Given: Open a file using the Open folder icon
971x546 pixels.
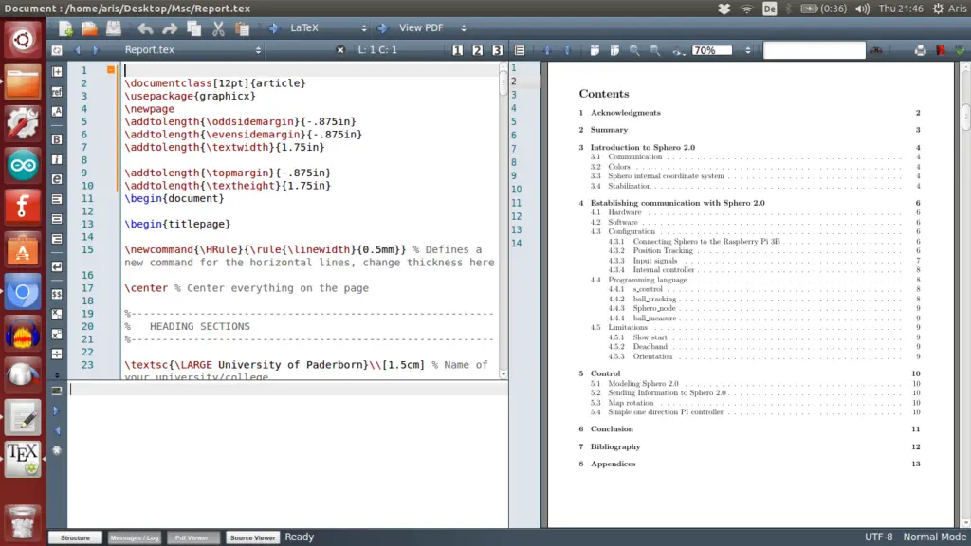Looking at the screenshot, I should pos(92,28).
